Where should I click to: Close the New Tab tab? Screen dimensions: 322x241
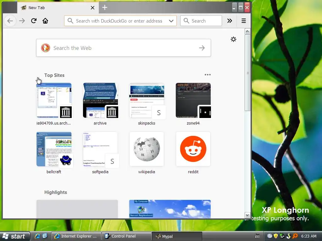point(93,8)
